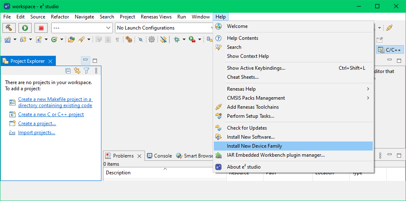Toggle Link with Editor in Project Explorer
406x201 pixels.
[x=77, y=71]
